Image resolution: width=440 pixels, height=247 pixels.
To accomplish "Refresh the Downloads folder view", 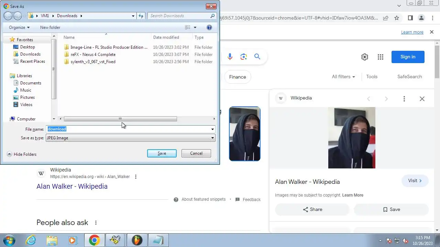I will pos(141,16).
